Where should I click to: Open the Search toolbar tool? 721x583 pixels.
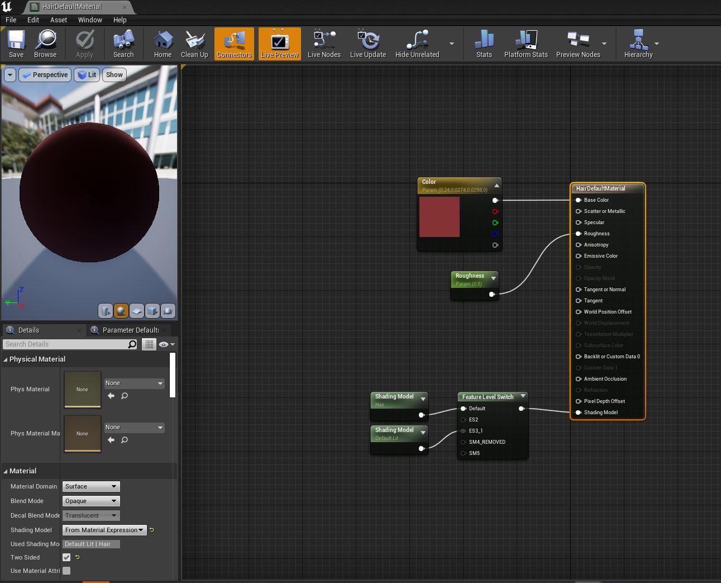pyautogui.click(x=123, y=44)
